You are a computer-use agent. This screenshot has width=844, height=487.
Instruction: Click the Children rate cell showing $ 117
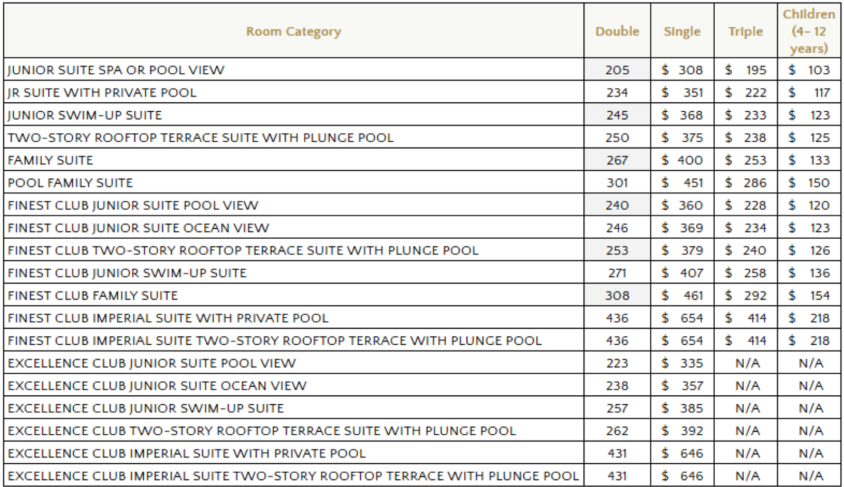click(809, 93)
